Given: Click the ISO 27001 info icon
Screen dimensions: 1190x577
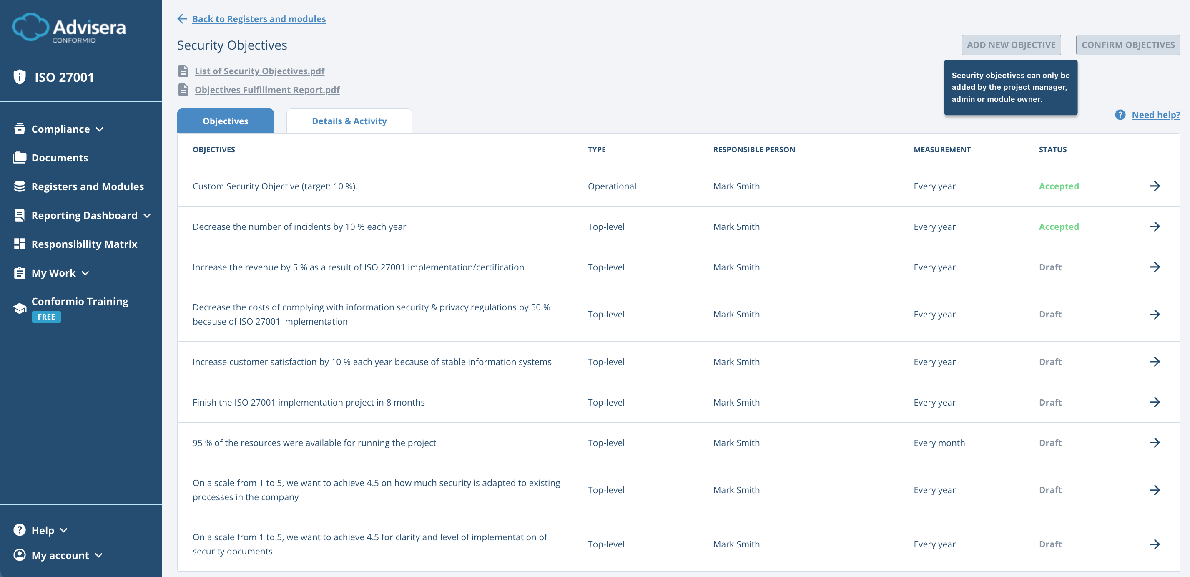Looking at the screenshot, I should tap(20, 77).
